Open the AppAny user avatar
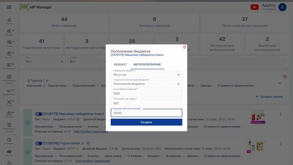Screen dimensions: 293x165 [282, 7]
